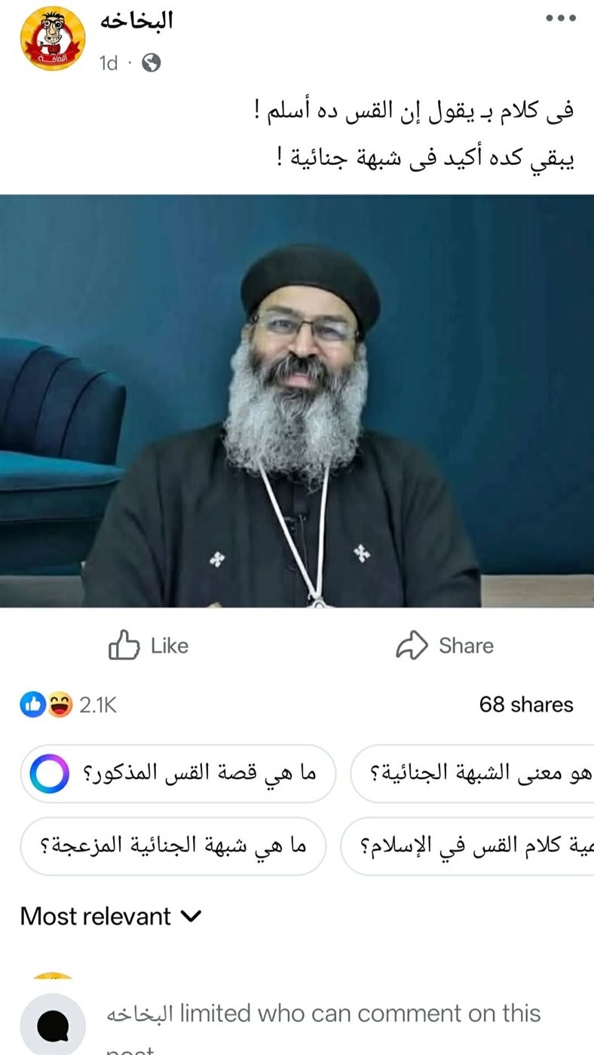
Task: Open the البخاخه page name link
Action: pyautogui.click(x=136, y=20)
